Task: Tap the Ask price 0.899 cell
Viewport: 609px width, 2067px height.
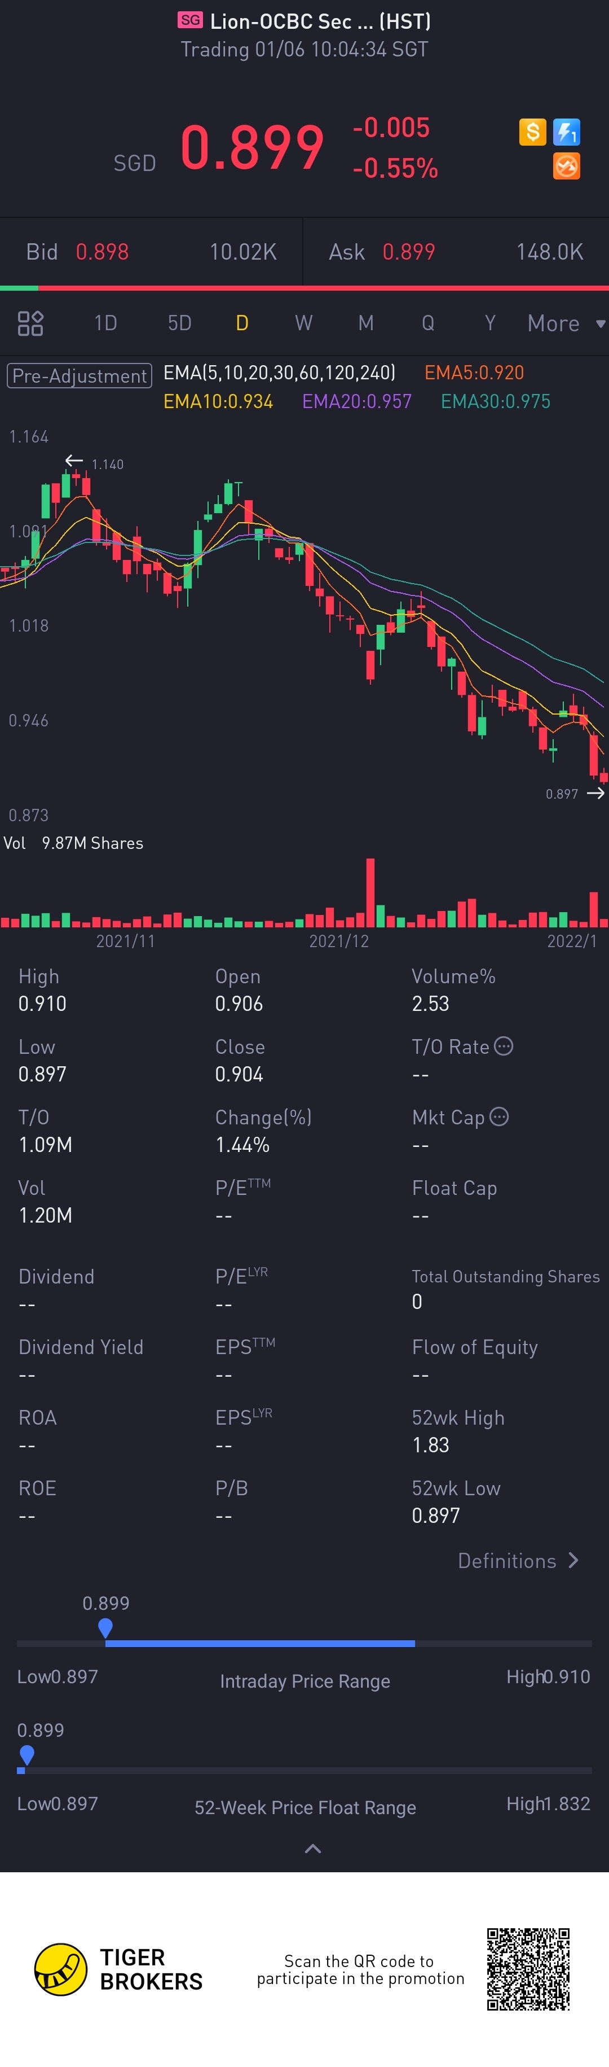Action: pos(409,252)
